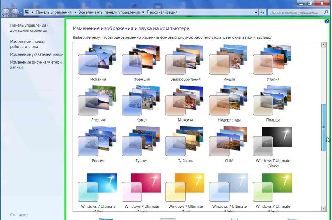The height and width of the screenshot is (220, 332).
Task: Select the blue Windows 7 Ultimate Bliss theme
Action: tap(98, 192)
